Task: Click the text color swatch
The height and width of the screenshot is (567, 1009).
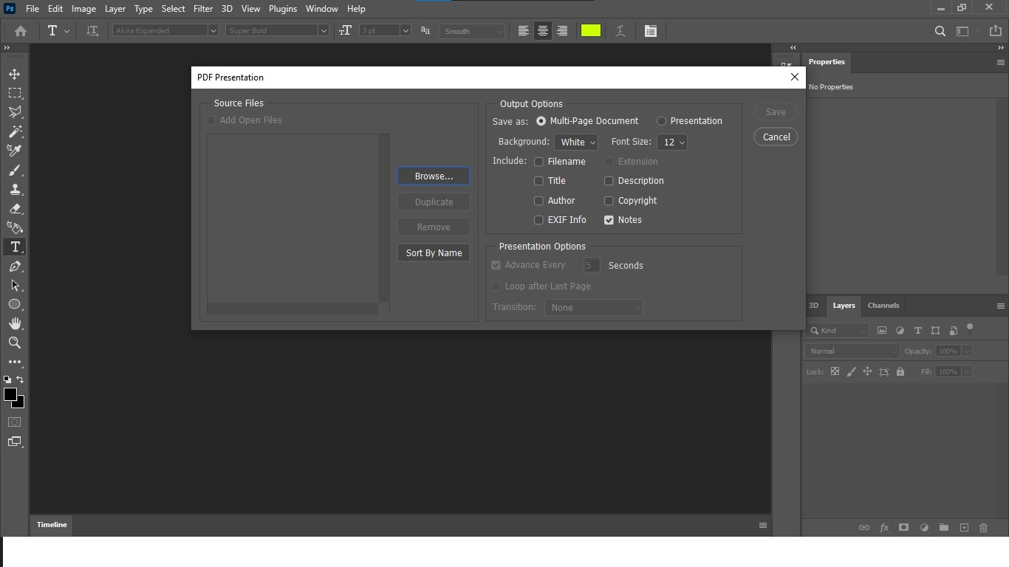Action: point(591,31)
